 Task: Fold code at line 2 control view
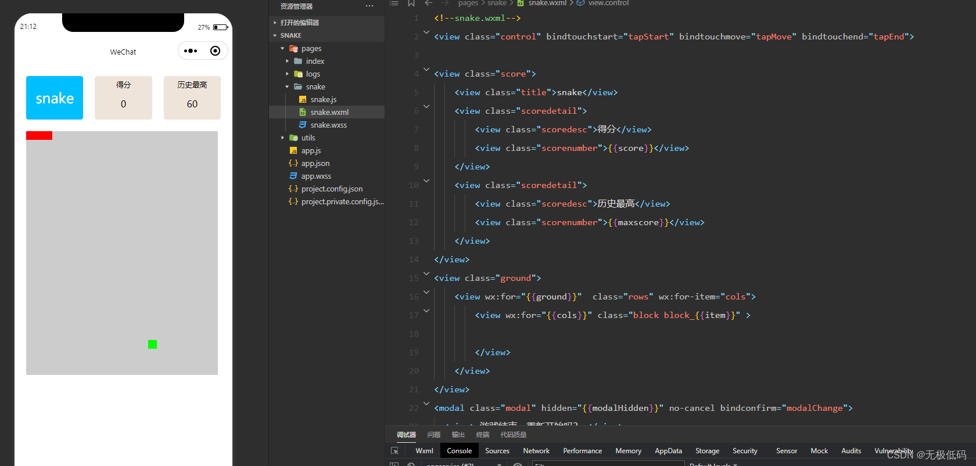pyautogui.click(x=426, y=32)
